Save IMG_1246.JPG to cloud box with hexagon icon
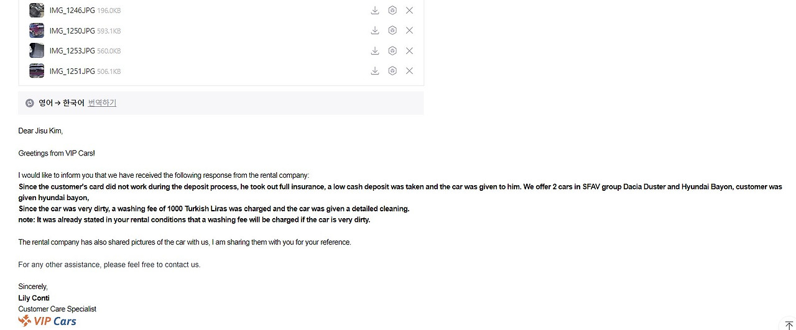Viewport: 796px width, 330px height. click(392, 10)
